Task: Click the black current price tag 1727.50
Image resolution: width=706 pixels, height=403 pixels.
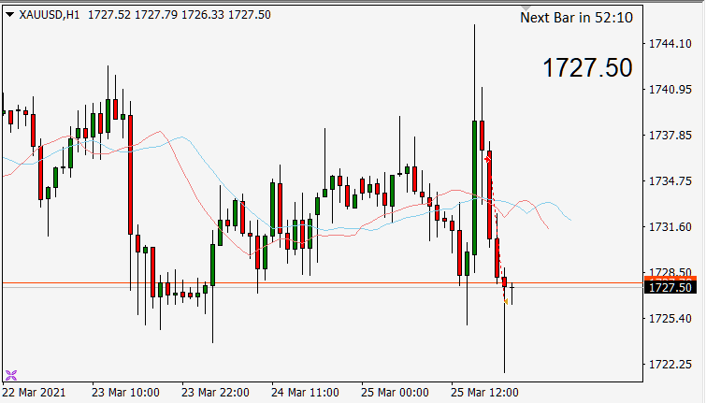Action: point(670,287)
